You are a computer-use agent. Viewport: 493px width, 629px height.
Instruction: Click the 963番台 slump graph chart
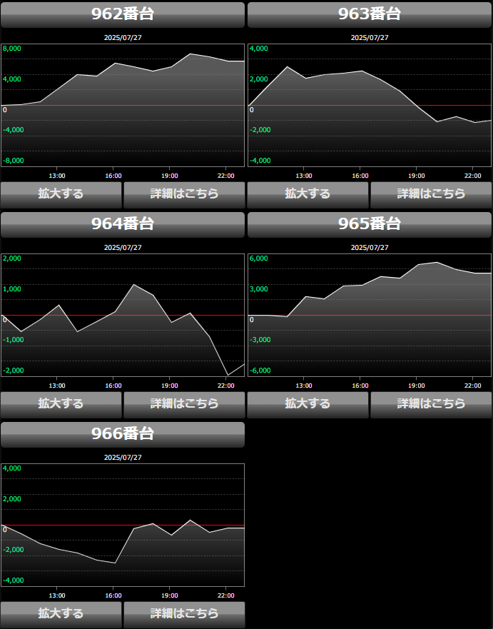[370, 105]
